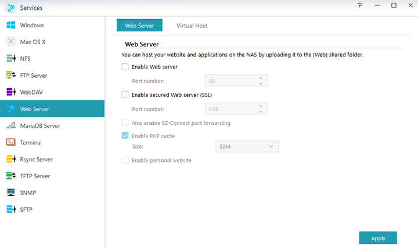The image size is (418, 249).
Task: Increase the Web server port number
Action: pyautogui.click(x=260, y=78)
